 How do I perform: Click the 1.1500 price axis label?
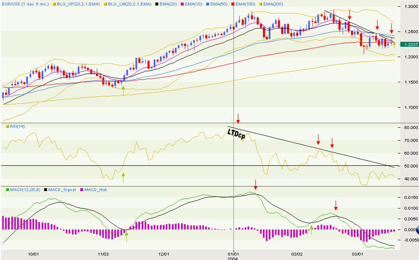click(412, 82)
